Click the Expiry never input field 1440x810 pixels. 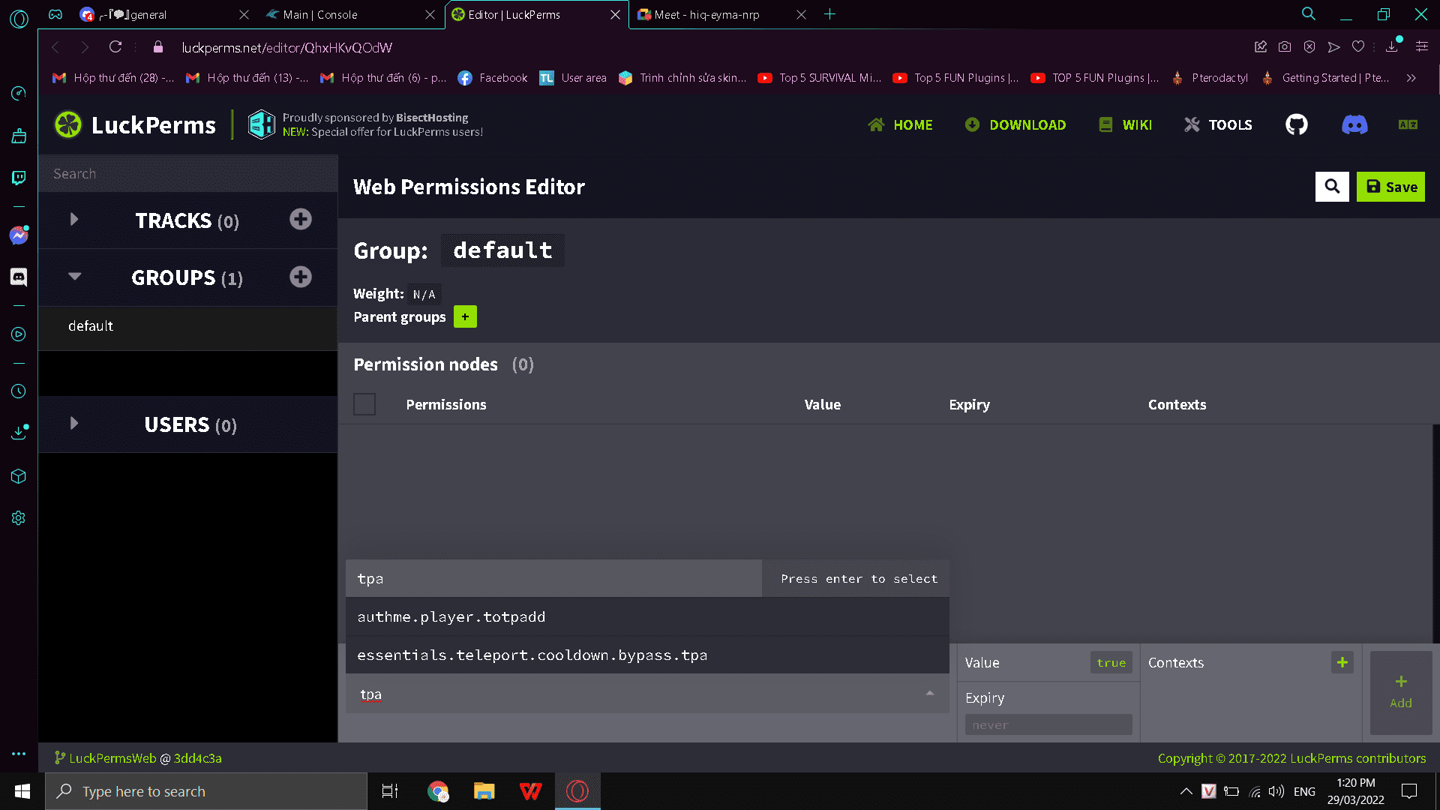[x=1048, y=724]
